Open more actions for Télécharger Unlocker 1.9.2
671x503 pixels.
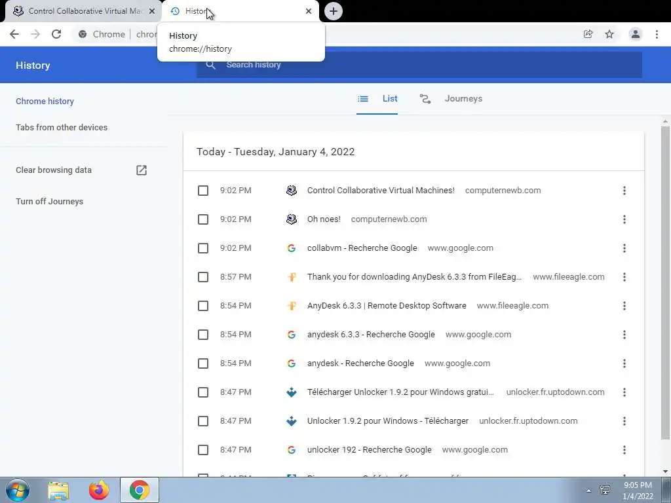tap(624, 392)
